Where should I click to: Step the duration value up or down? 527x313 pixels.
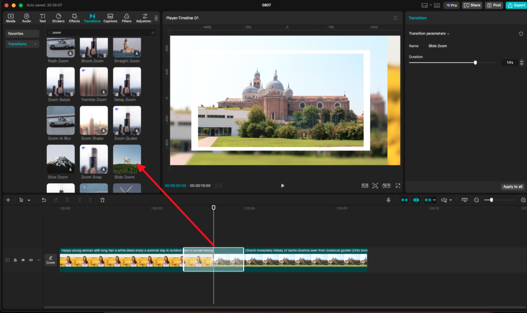tap(521, 62)
